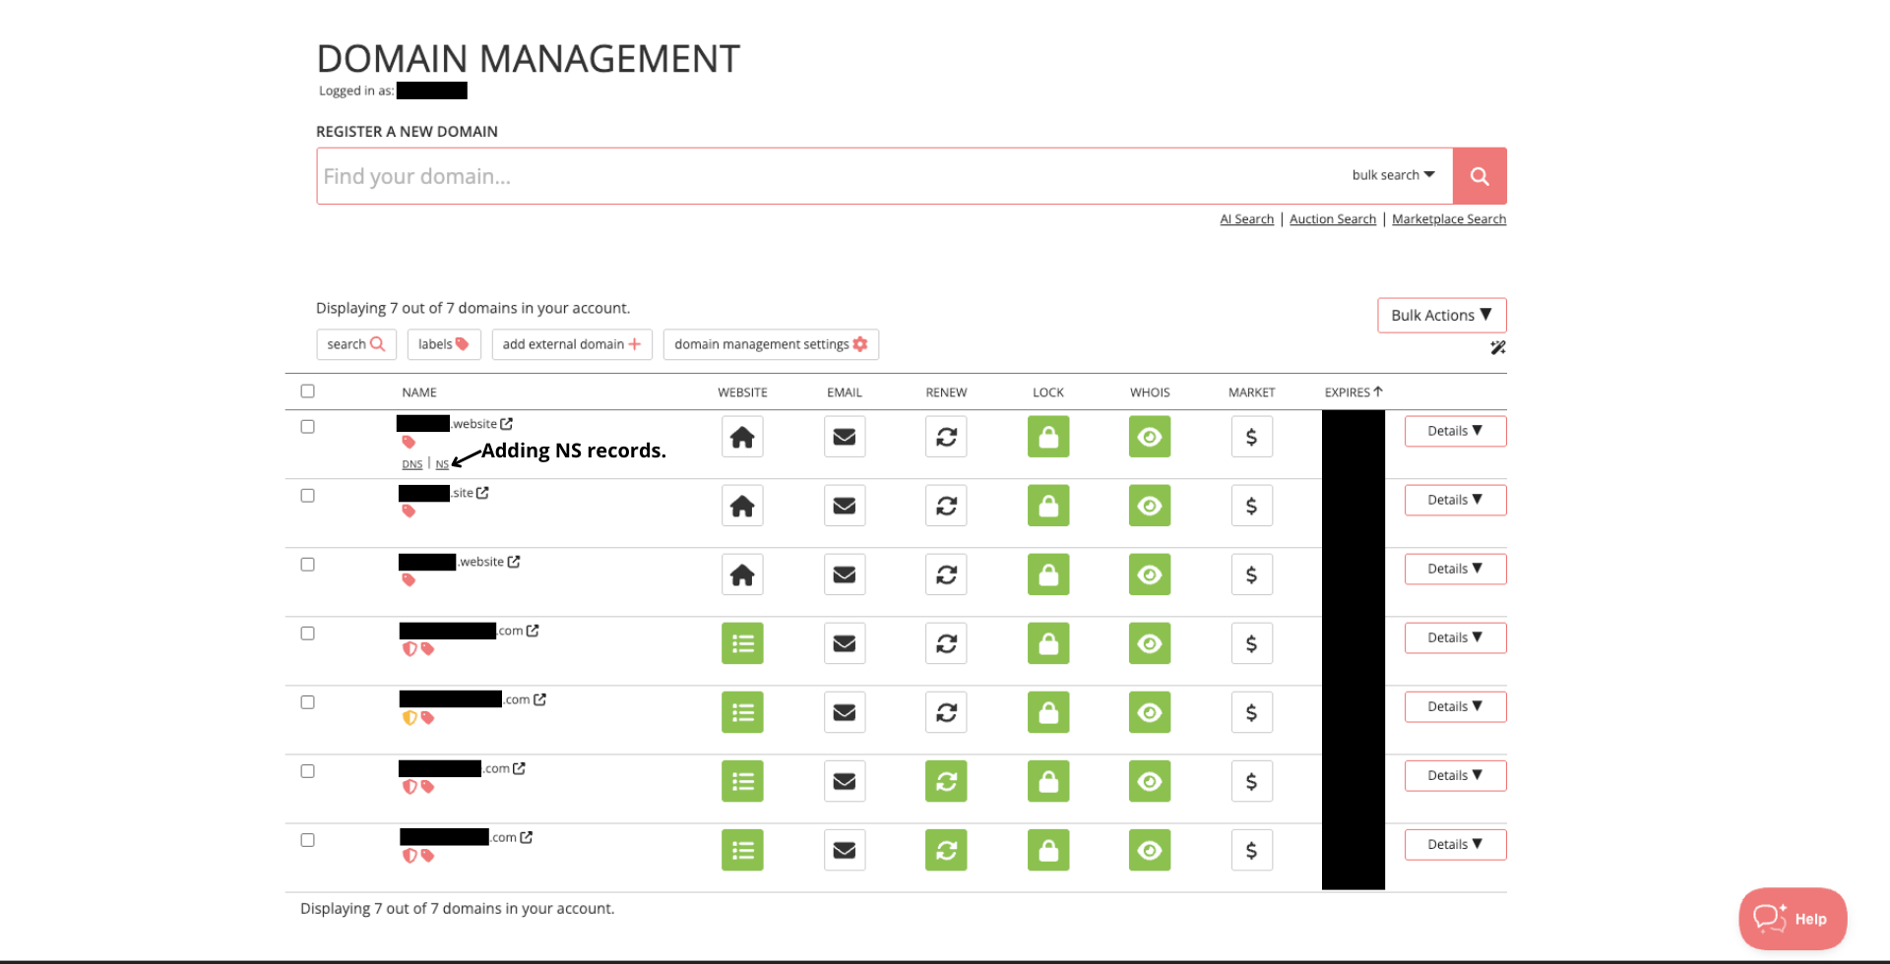Screen dimensions: 1890x964
Task: Toggle WHOIS privacy eye for the first domain
Action: pos(1149,437)
